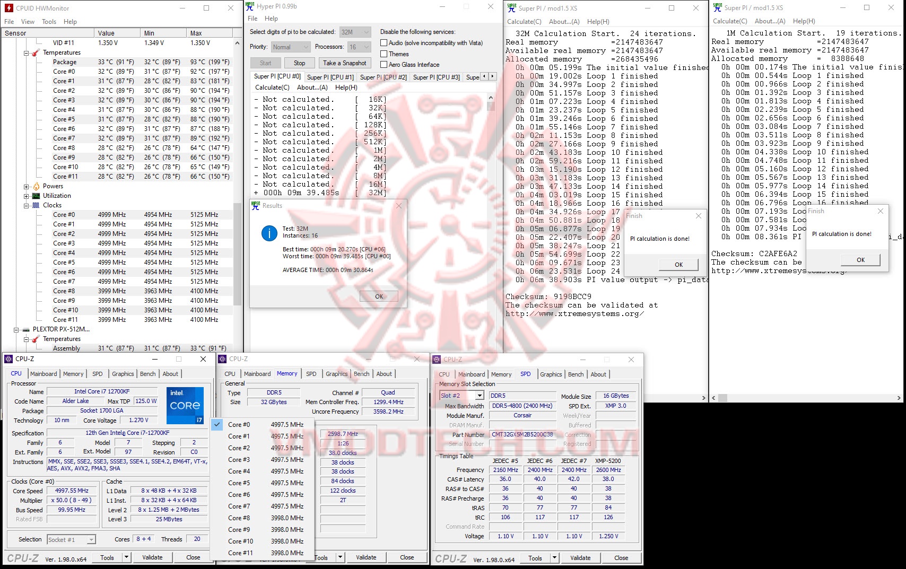The height and width of the screenshot is (569, 906).
Task: Open the Calculate menu in Super PI
Action: tap(524, 22)
